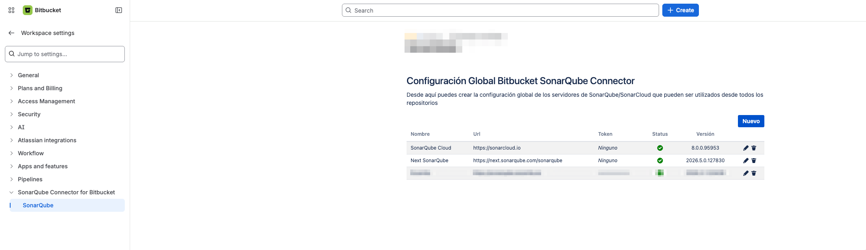Click the Versión column header
866x250 pixels.
coord(705,134)
